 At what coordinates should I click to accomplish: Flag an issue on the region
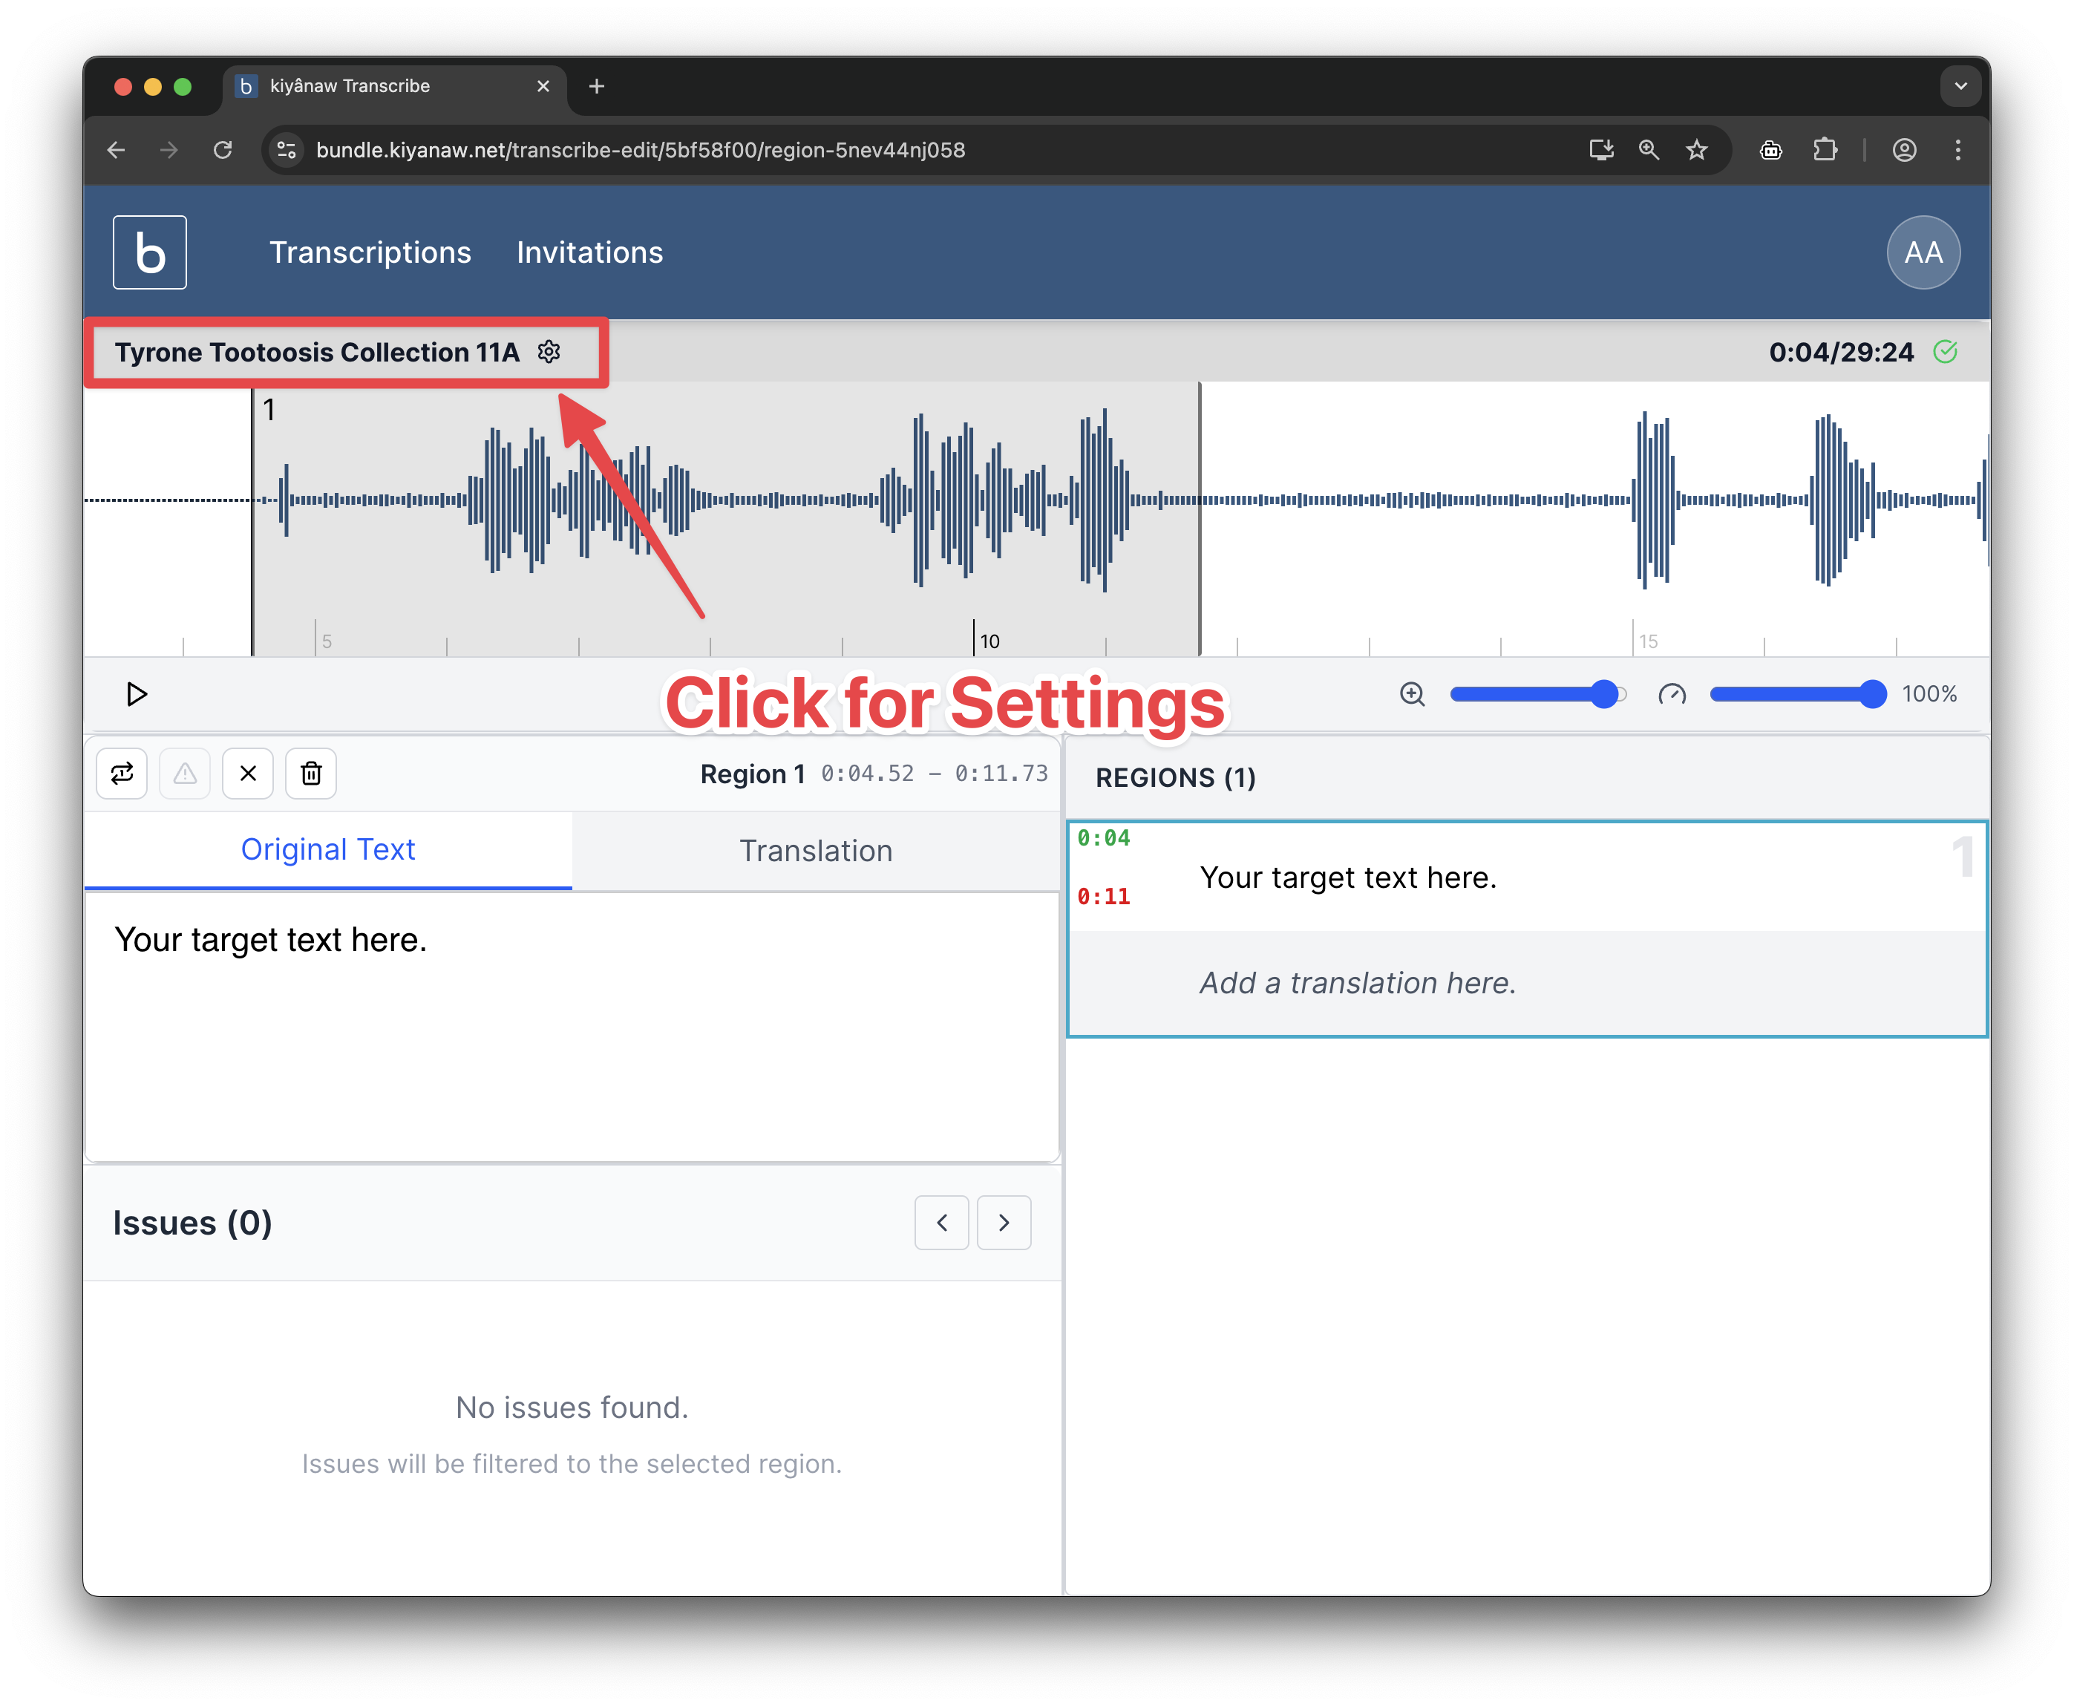(185, 774)
